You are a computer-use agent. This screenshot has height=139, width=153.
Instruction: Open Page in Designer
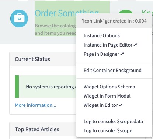click(104, 54)
